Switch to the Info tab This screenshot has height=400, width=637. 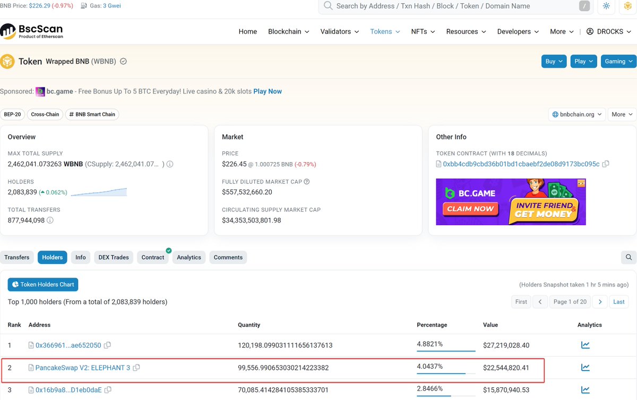coord(81,257)
